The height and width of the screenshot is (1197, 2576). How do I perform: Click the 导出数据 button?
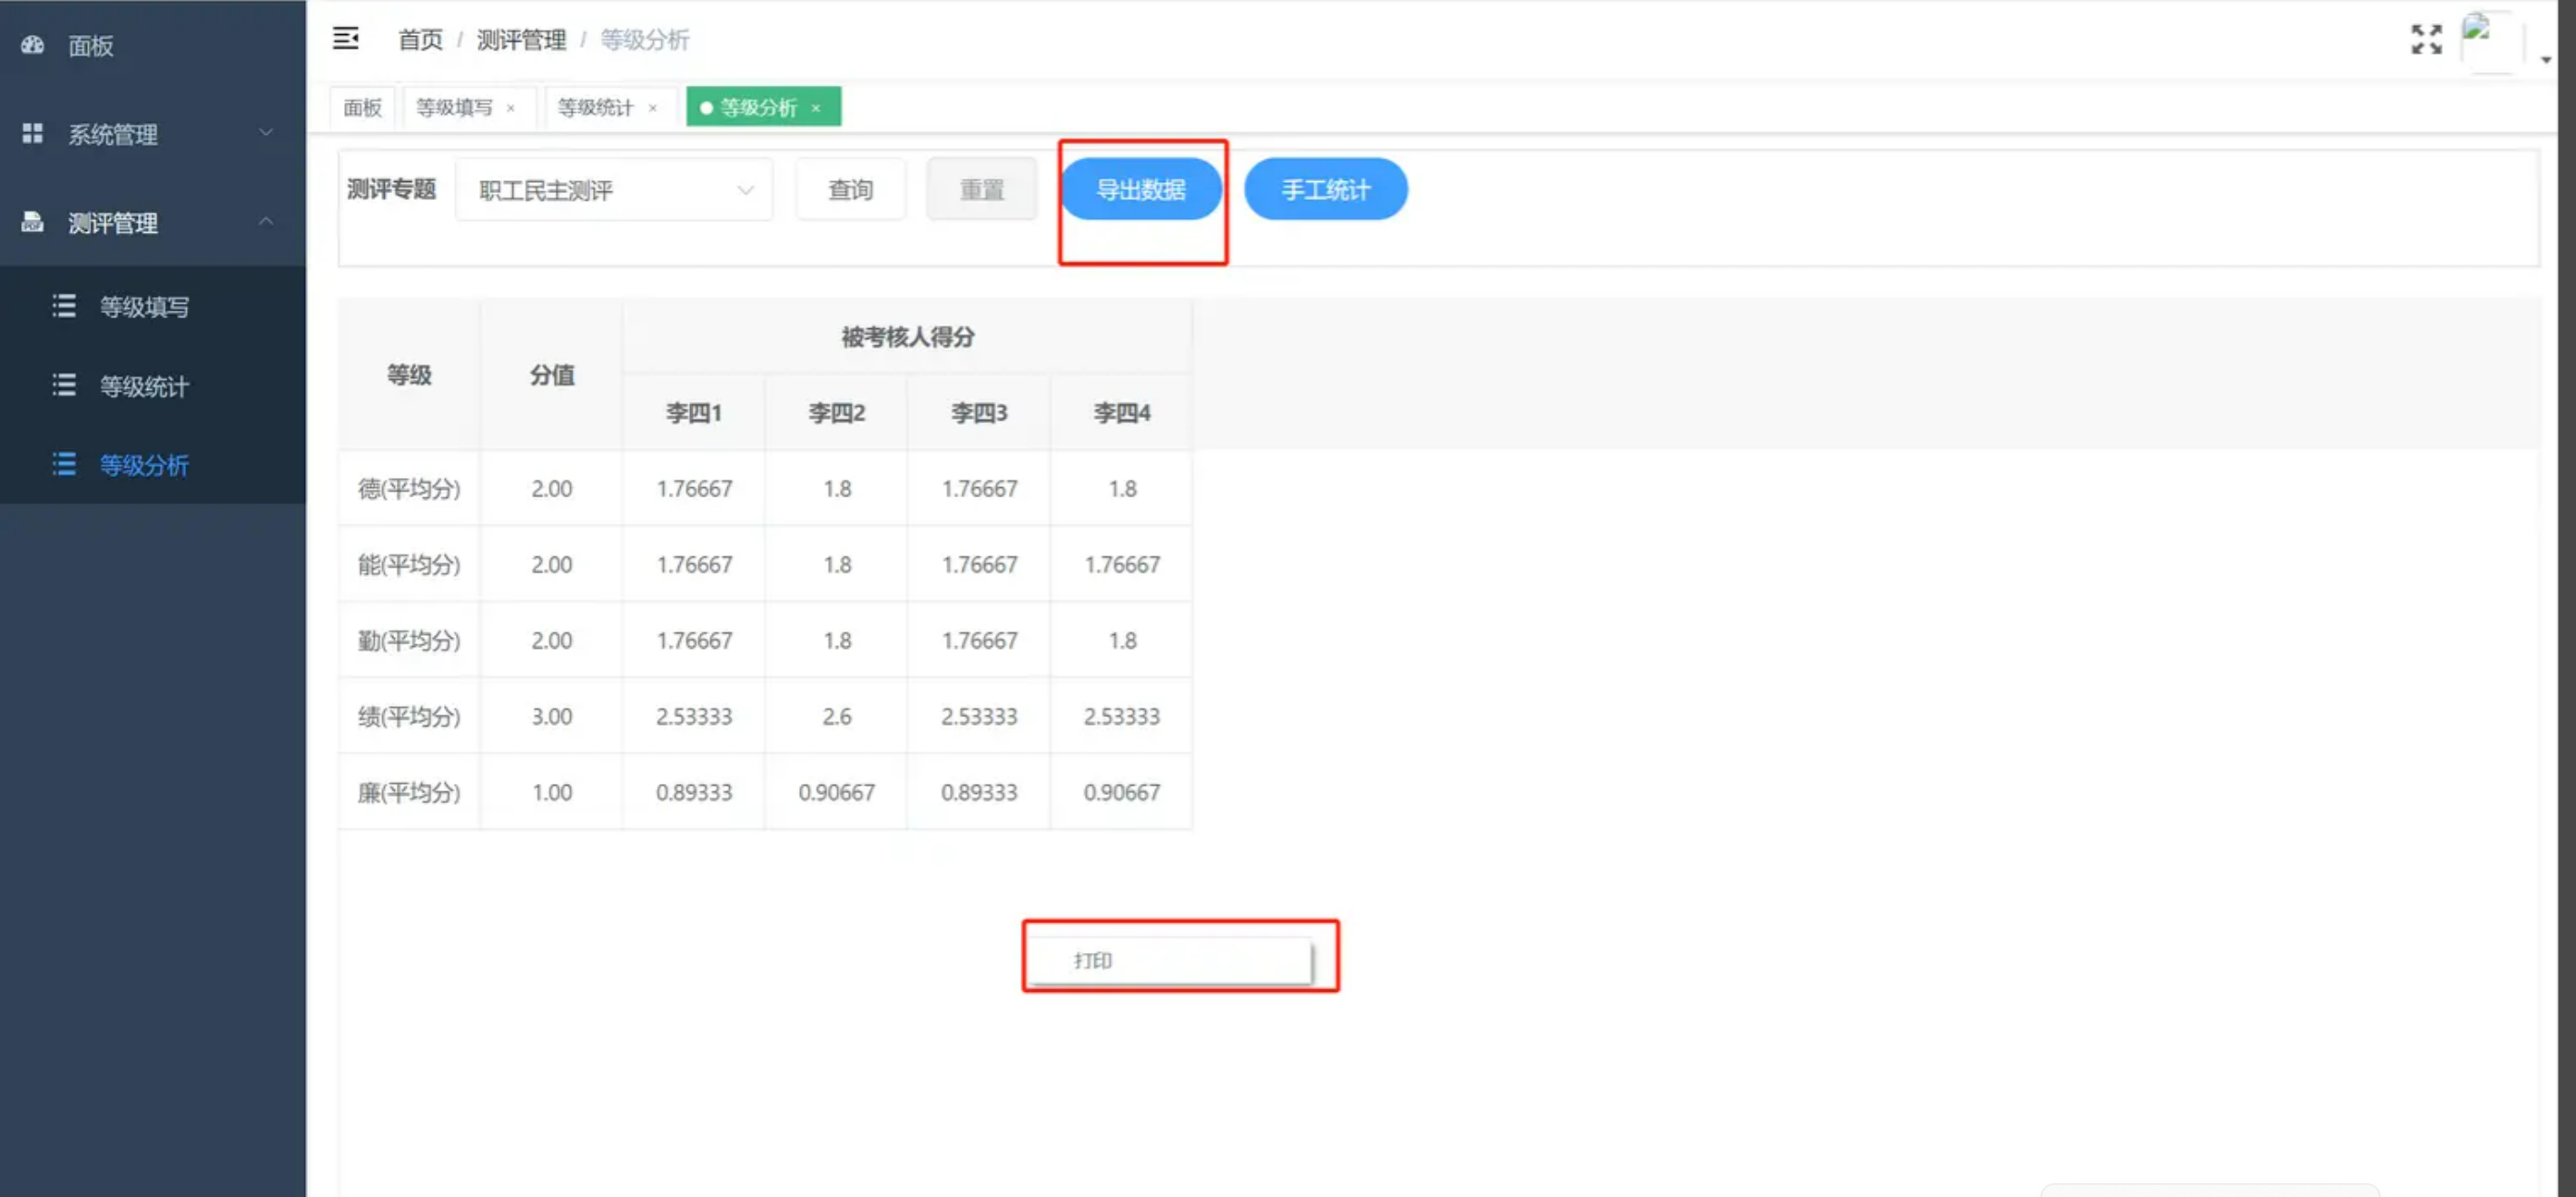[x=1140, y=189]
